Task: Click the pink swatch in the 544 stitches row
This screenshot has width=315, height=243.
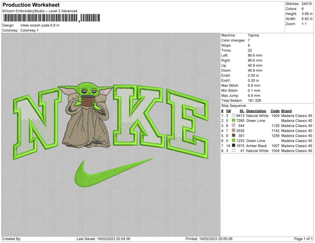Action: tap(234, 126)
